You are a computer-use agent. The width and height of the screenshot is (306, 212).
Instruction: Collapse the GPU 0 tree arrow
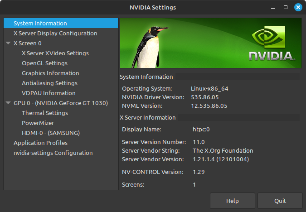(x=8, y=103)
